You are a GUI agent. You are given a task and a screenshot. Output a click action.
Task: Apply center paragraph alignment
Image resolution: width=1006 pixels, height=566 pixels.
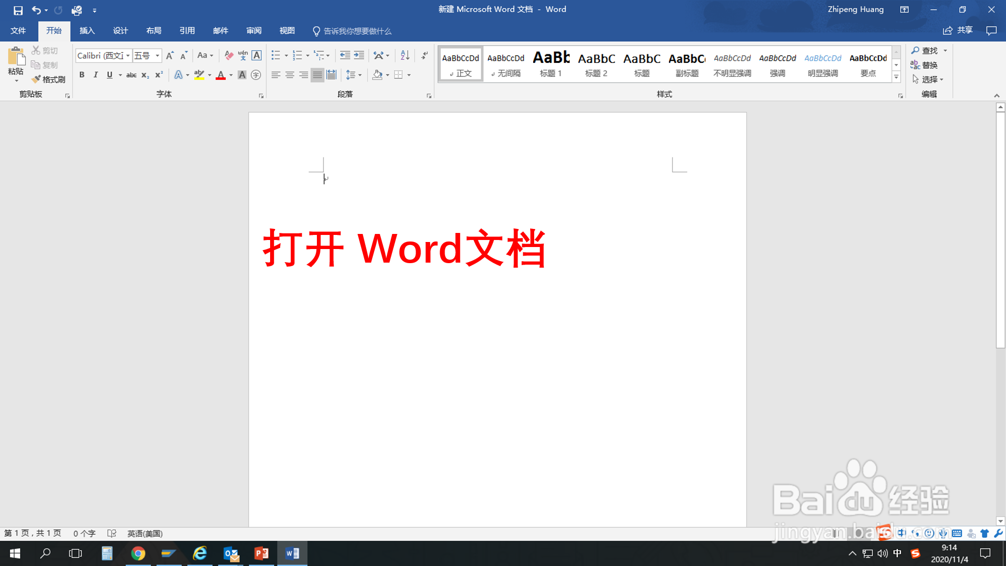coord(290,75)
